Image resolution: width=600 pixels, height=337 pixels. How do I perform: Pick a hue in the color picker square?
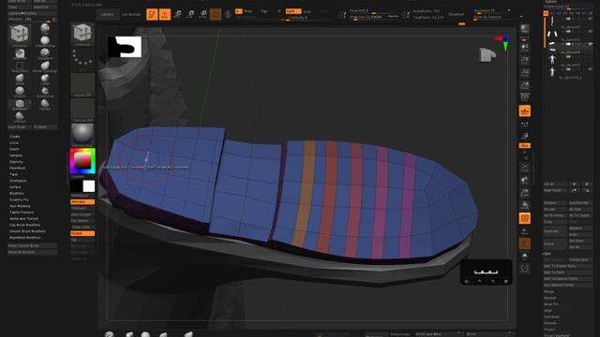coord(82,161)
